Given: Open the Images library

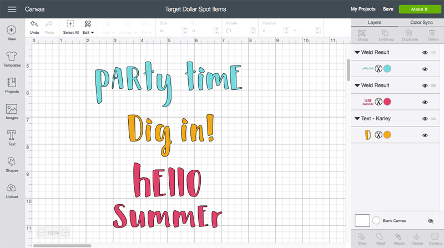Looking at the screenshot, I should tap(12, 112).
